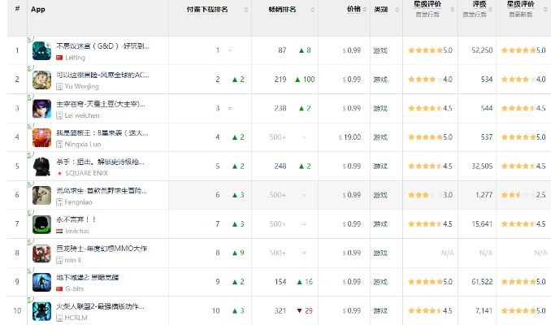
Task: Click the 游戏 category in 巨龙骑士 row
Action: tap(380, 253)
